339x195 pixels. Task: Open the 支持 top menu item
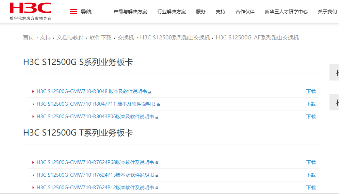221,12
